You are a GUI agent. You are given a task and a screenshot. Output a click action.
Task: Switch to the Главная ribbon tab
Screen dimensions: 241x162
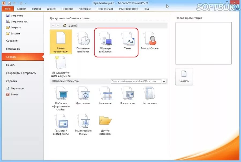click(22, 9)
